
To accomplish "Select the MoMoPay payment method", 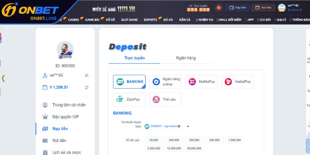I will [201, 82].
